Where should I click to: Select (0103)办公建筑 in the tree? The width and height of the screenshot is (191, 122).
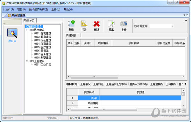[42, 40]
